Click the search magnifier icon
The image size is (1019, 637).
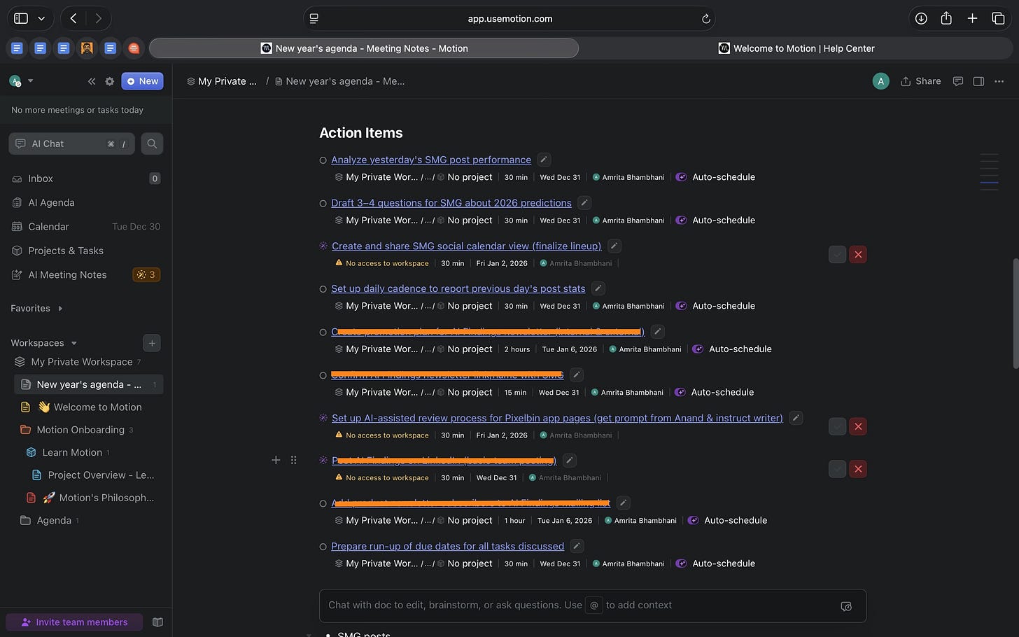coord(152,143)
